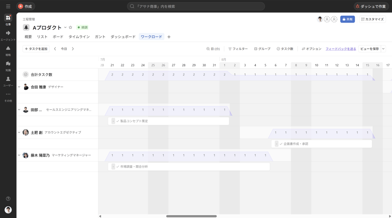Select the ワークロード tab

point(151,37)
